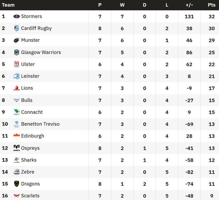The height and width of the screenshot is (200, 219).
Task: Click the Dragons team logo
Action: 16,184
